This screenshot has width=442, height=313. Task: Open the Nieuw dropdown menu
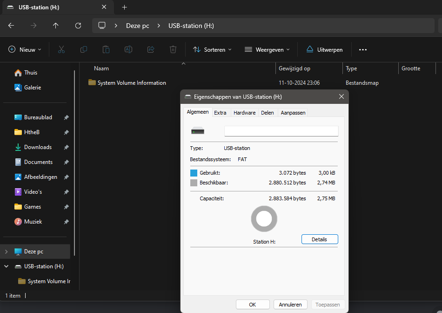(x=25, y=50)
